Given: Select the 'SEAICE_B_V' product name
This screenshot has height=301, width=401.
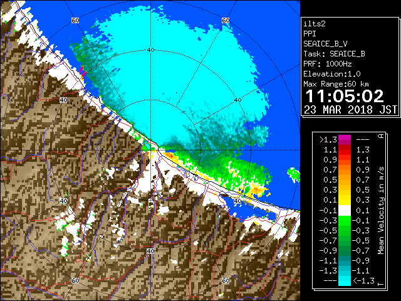Looking at the screenshot, I should 325,44.
